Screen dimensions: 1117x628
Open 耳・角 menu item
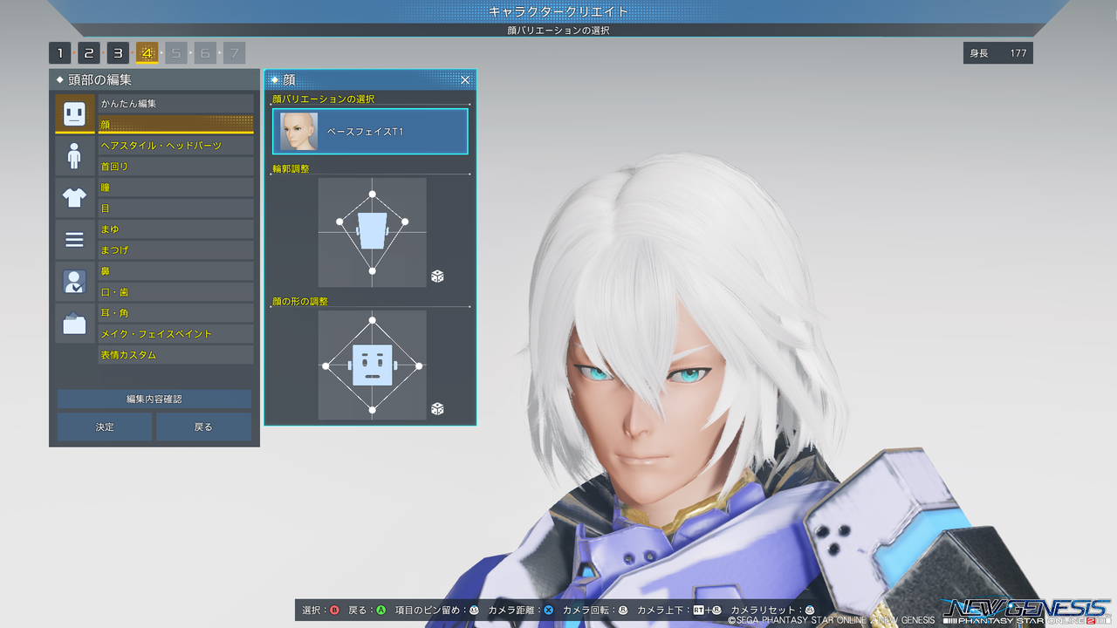[175, 313]
